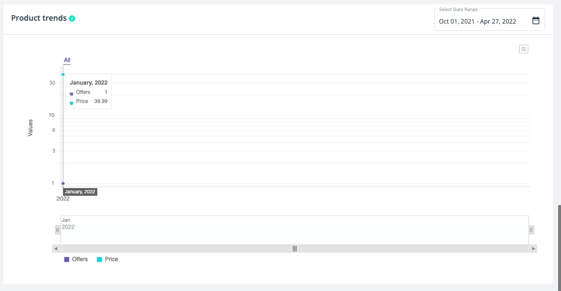The image size is (561, 291).
Task: Open the Select Date Range field
Action: tap(489, 20)
